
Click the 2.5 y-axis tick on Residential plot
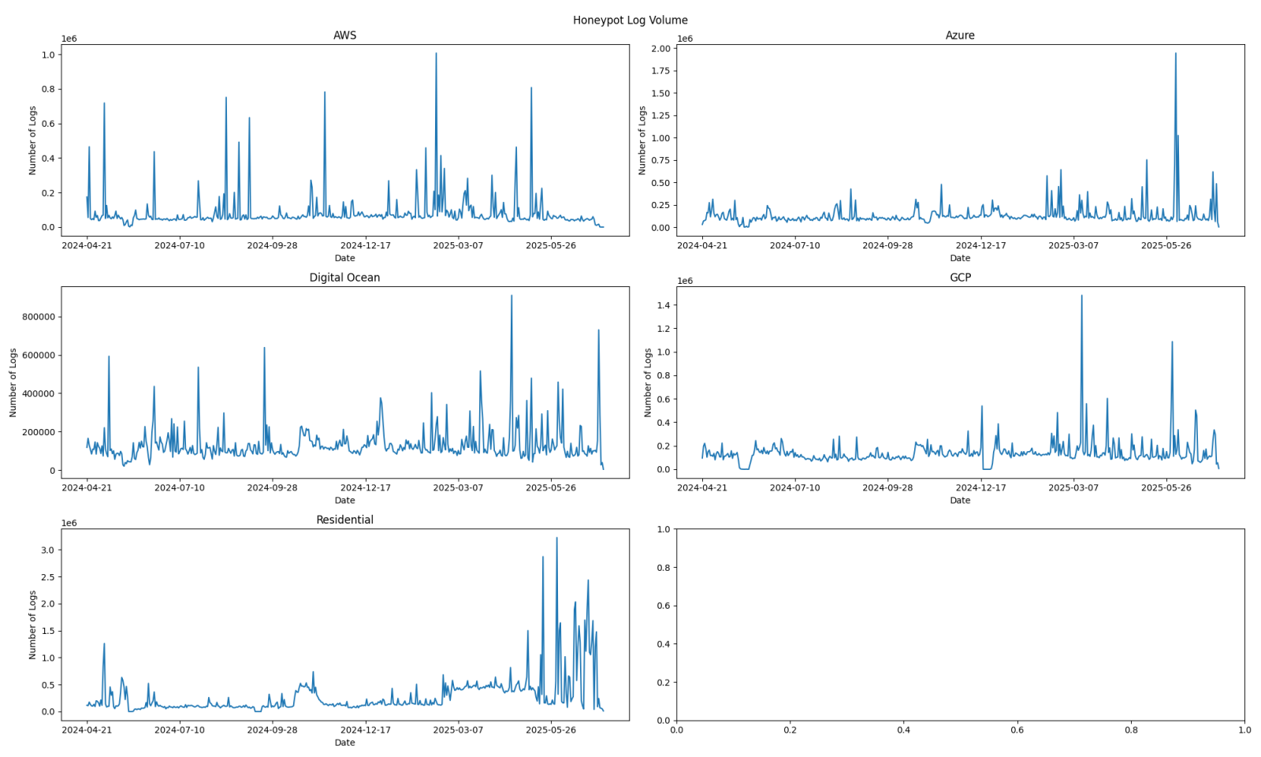pyautogui.click(x=47, y=577)
